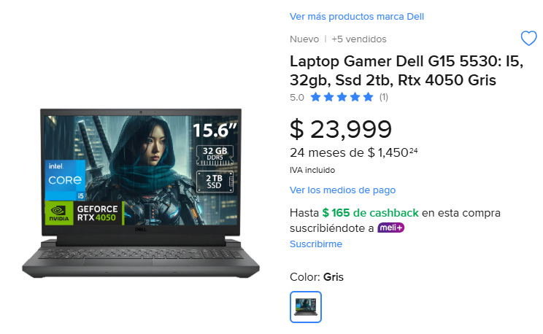
Task: Click '24 meses de $ 1,450' installment text
Action: pos(353,152)
